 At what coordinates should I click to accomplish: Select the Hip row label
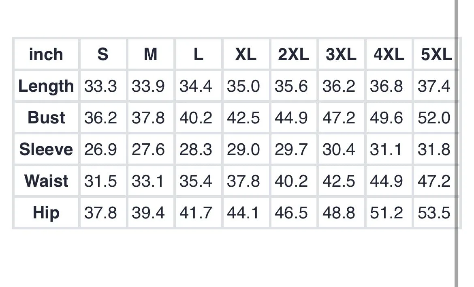46,213
